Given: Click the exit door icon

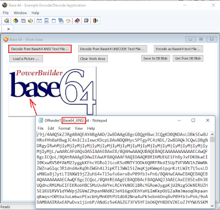Looking at the screenshot, I should 96,21.
